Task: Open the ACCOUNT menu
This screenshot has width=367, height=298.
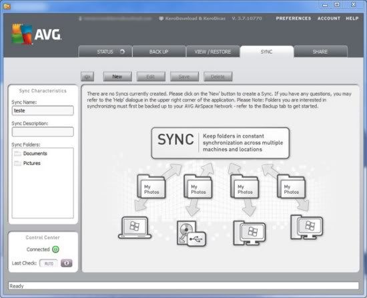Action: tap(329, 18)
